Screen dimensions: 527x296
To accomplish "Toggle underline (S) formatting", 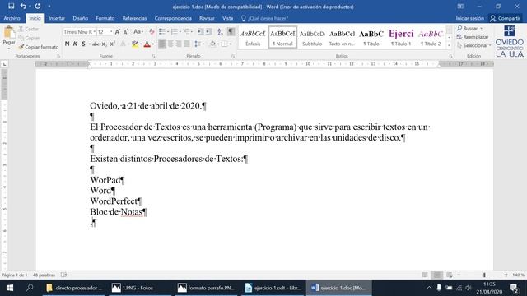I will pos(83,44).
